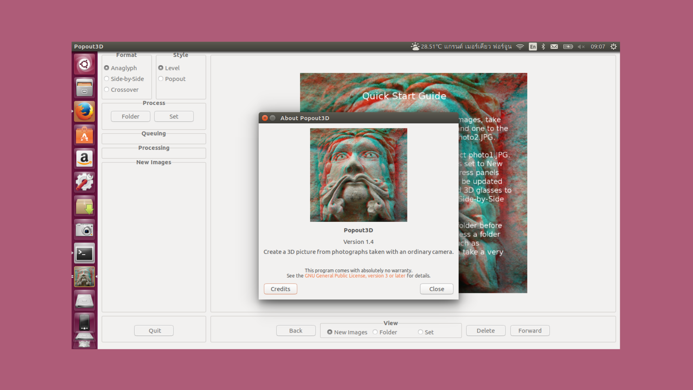Viewport: 693px width, 390px height.
Task: Open Credits in About dialog
Action: (280, 289)
